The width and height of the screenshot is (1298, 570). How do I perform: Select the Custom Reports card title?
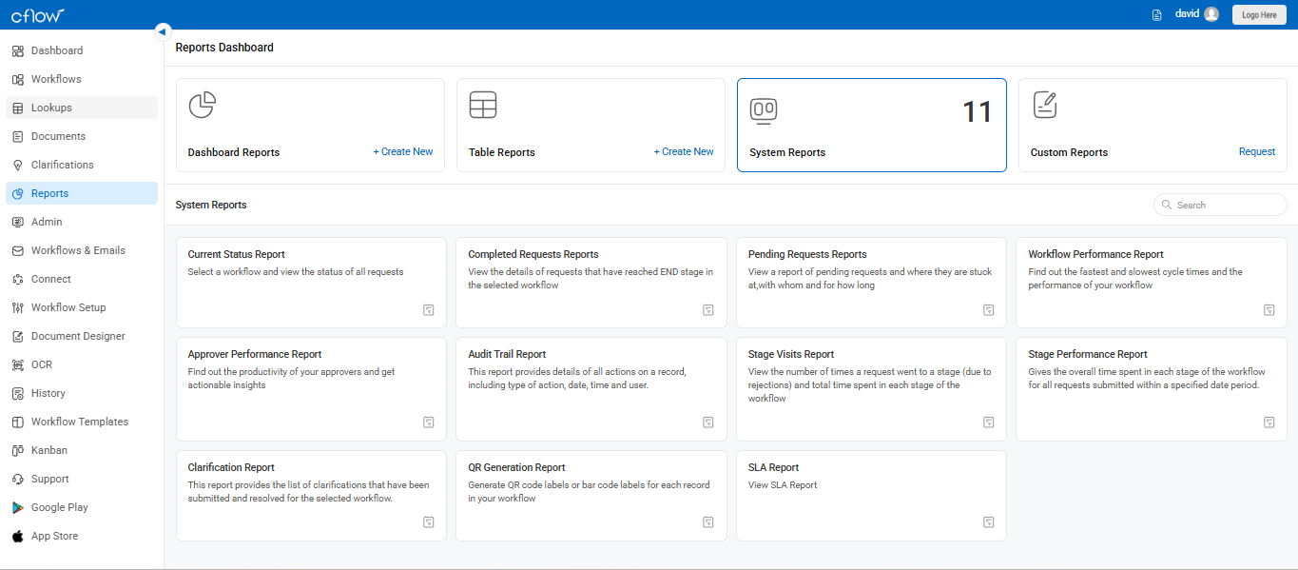pyautogui.click(x=1070, y=152)
